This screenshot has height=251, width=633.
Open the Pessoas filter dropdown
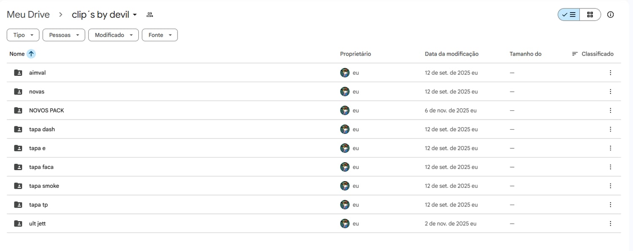[64, 35]
